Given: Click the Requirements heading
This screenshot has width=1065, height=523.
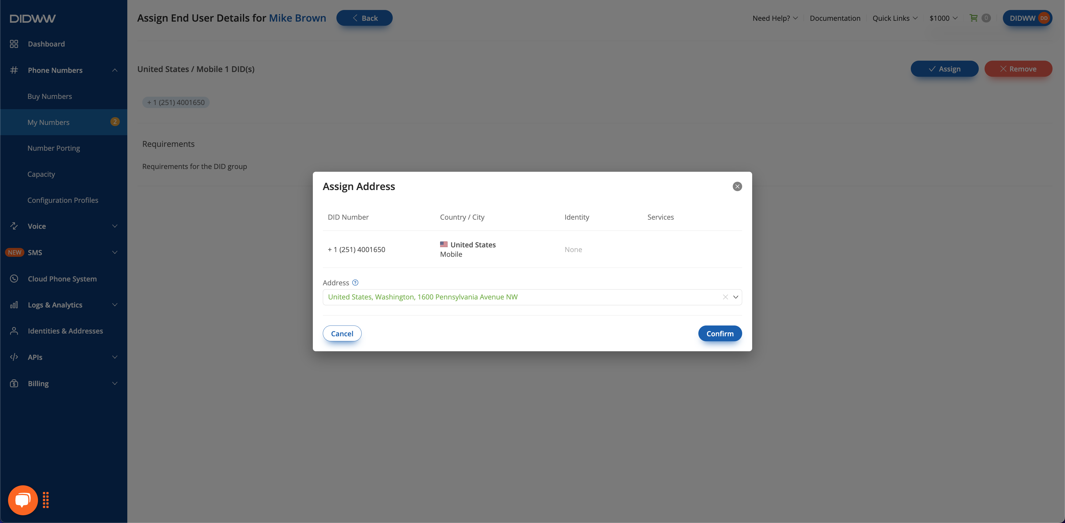Looking at the screenshot, I should pos(168,144).
